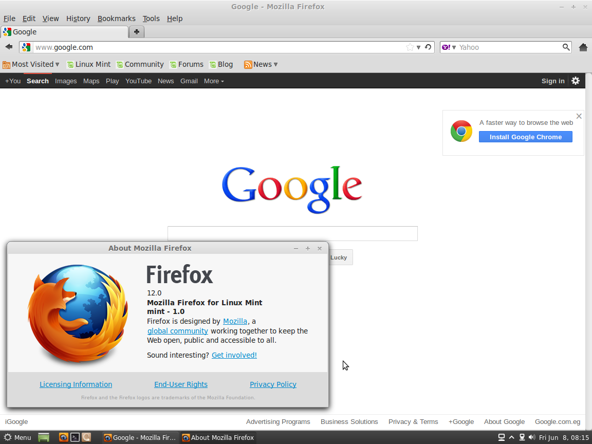Reload the page using the refresh icon
The height and width of the screenshot is (444, 592).
428,47
